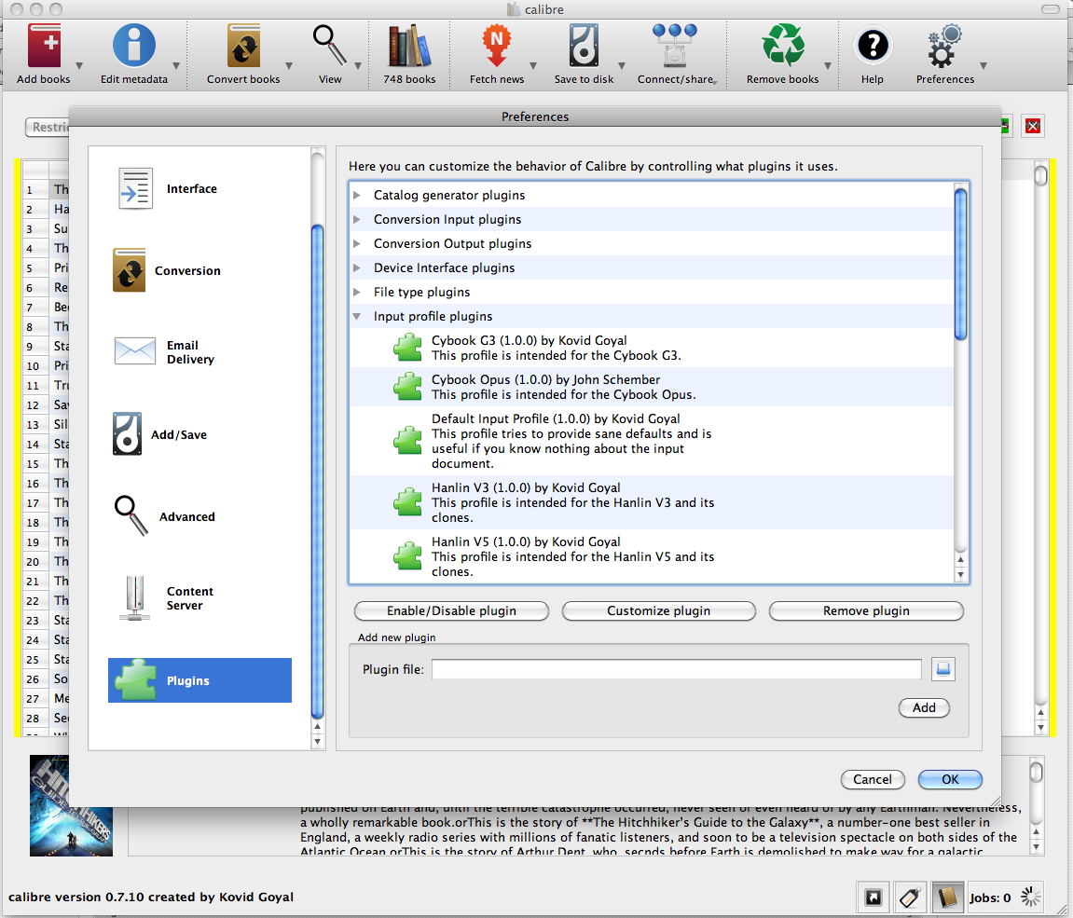Expand Conversion Input plugins
This screenshot has height=918, width=1073.
[x=356, y=220]
